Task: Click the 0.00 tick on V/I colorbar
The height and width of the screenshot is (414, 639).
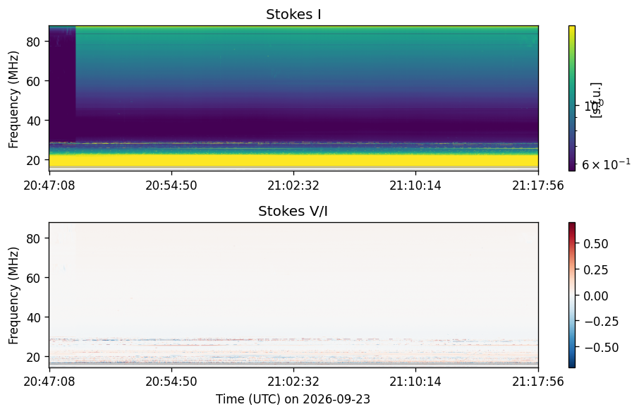Action: (x=595, y=296)
